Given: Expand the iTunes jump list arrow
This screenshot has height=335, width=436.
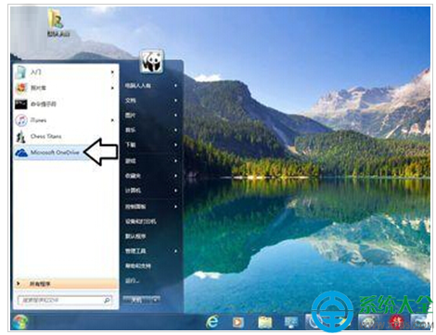Looking at the screenshot, I should click(x=112, y=120).
